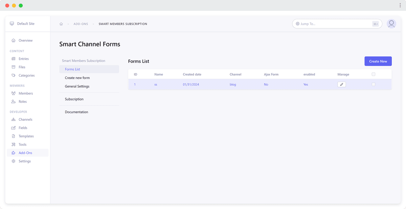Select the checkbox for the ss form row
Screen dimensions: 406x209
(x=374, y=84)
